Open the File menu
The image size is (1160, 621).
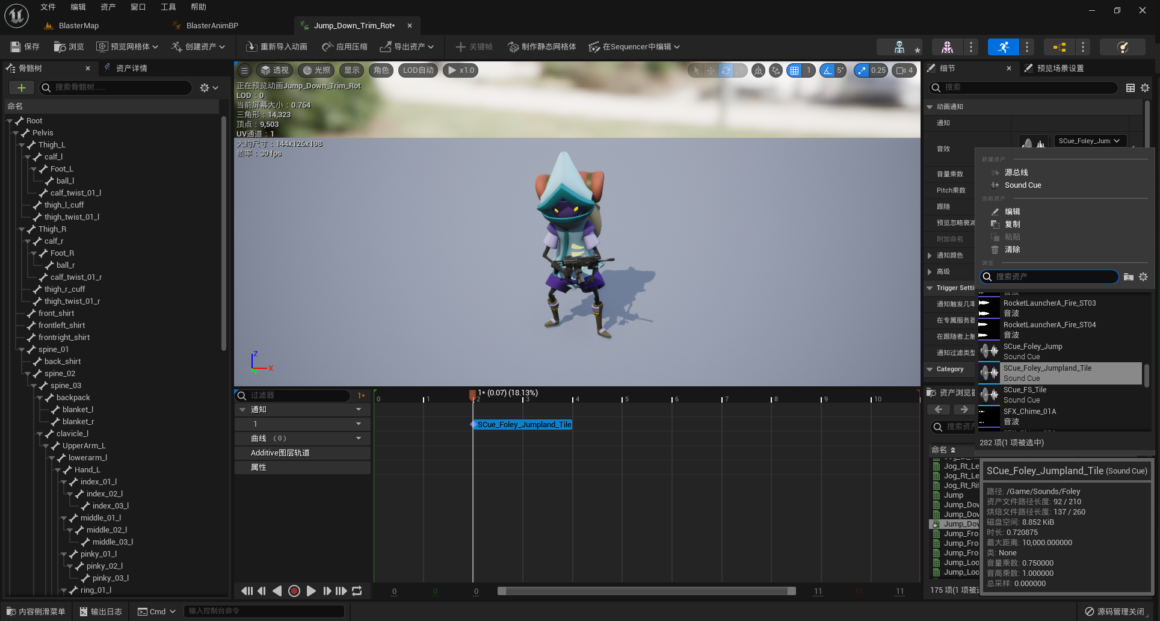pyautogui.click(x=48, y=7)
